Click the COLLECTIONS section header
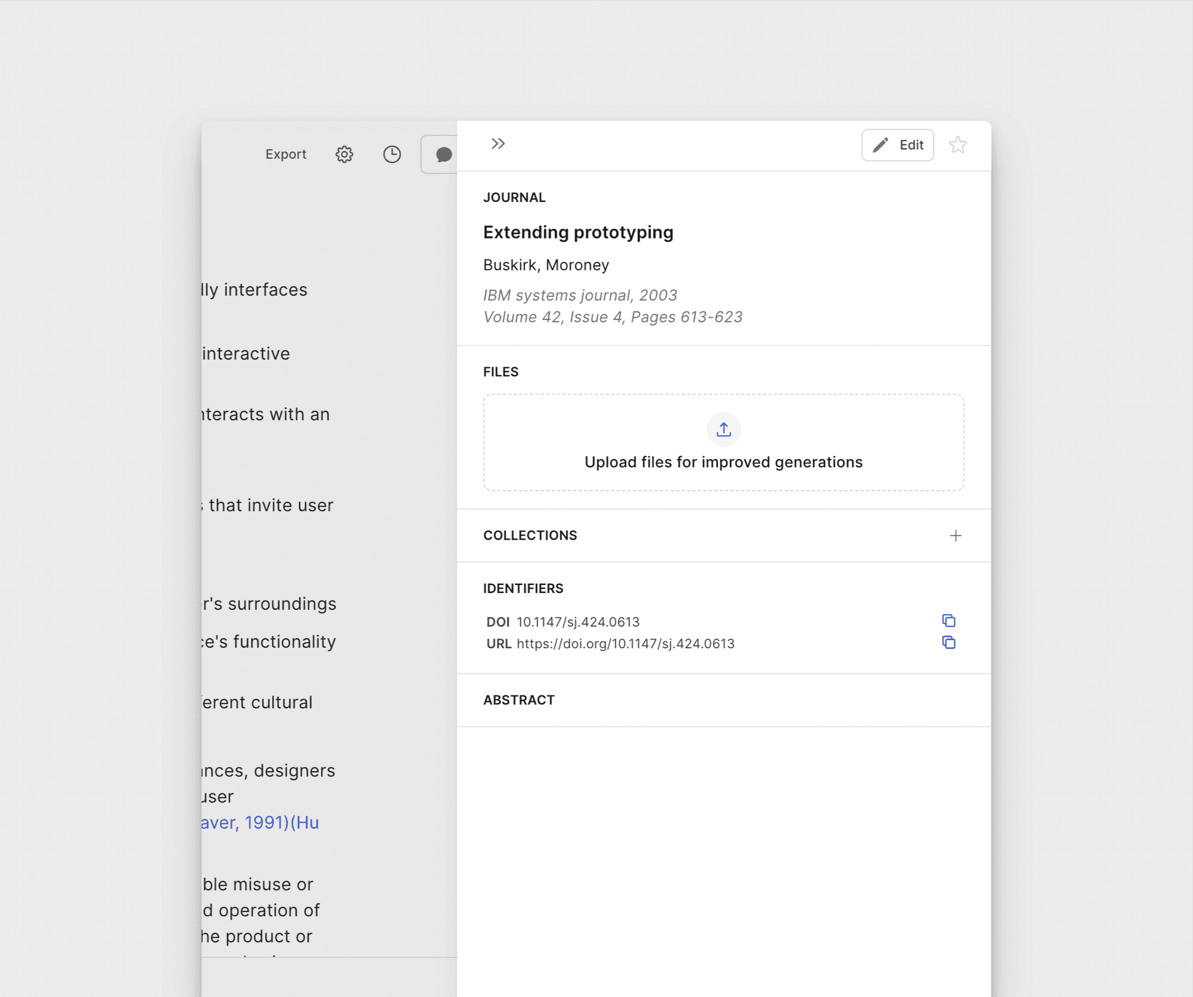This screenshot has width=1193, height=997. pos(530,535)
